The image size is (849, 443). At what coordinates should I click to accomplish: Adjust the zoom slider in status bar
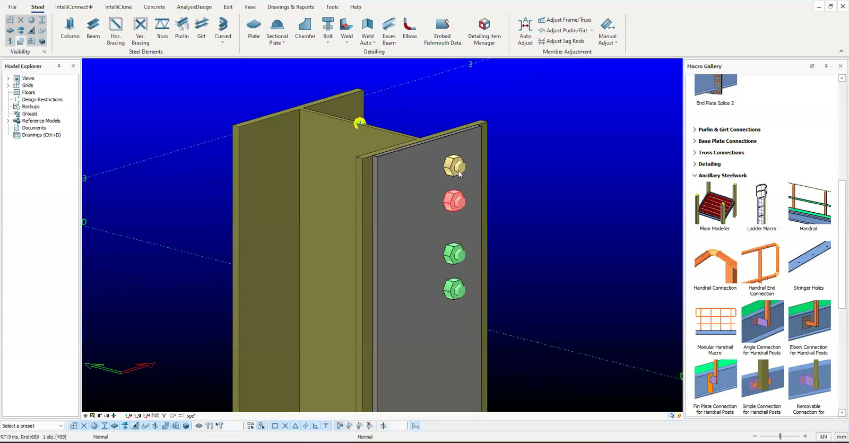780,436
